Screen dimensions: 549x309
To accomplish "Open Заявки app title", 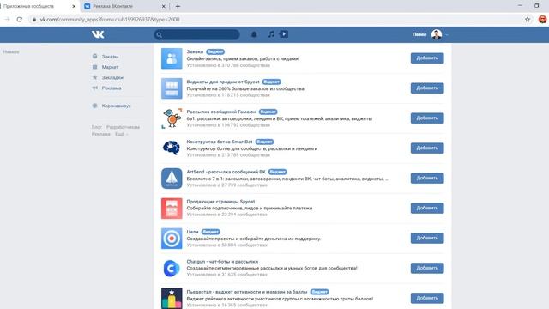I will (x=195, y=51).
